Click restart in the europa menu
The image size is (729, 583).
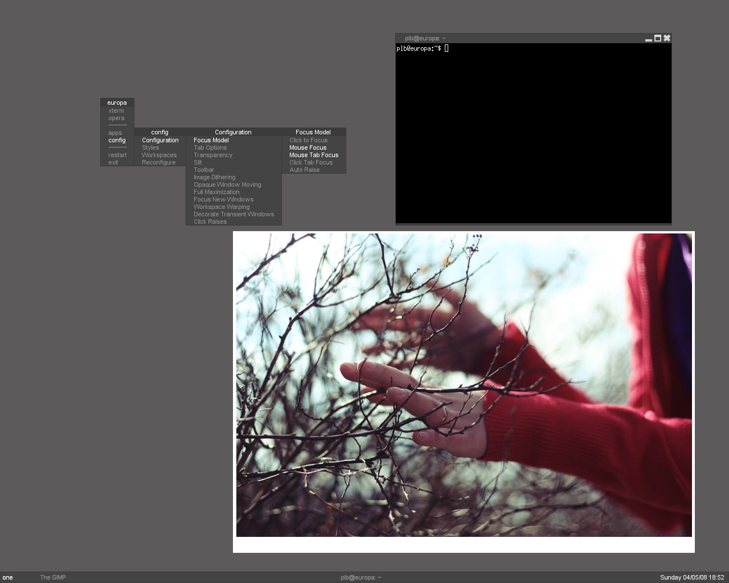117,155
